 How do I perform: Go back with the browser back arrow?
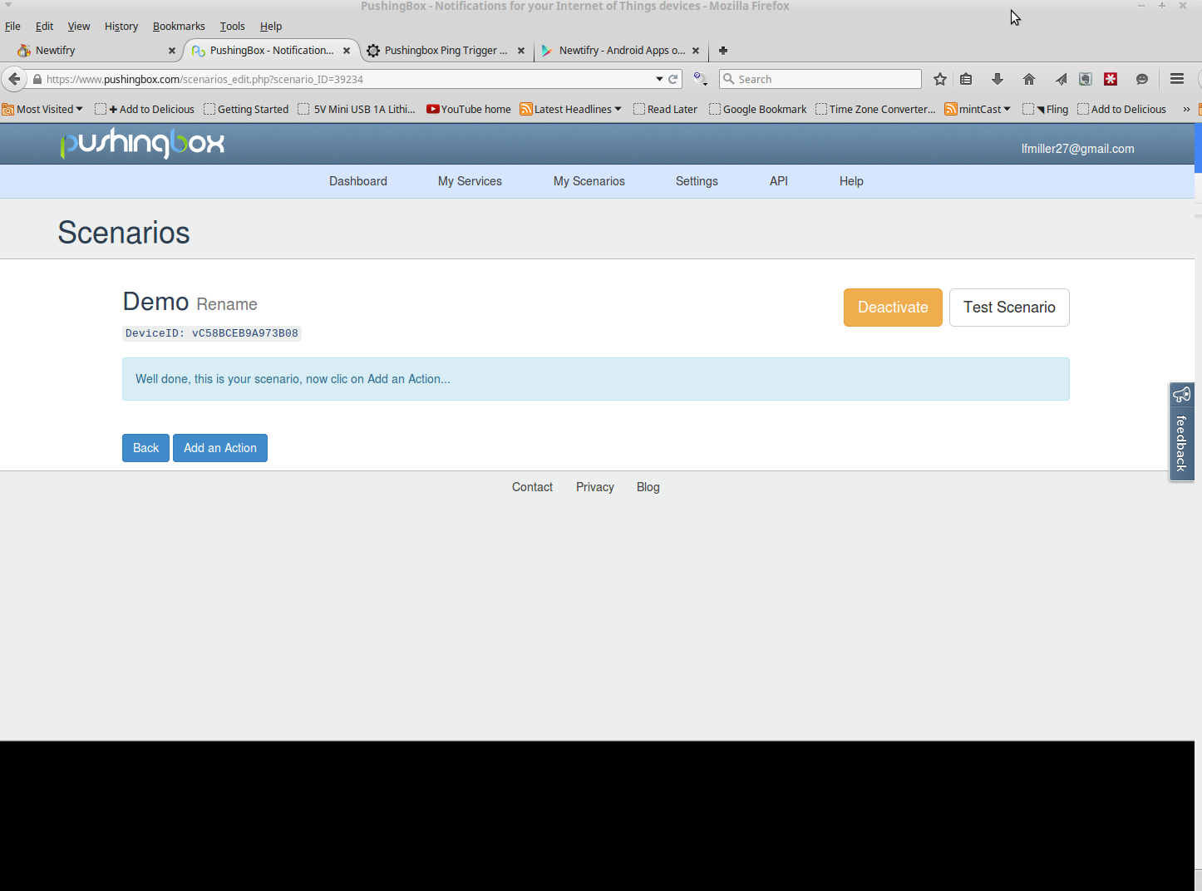coord(14,79)
